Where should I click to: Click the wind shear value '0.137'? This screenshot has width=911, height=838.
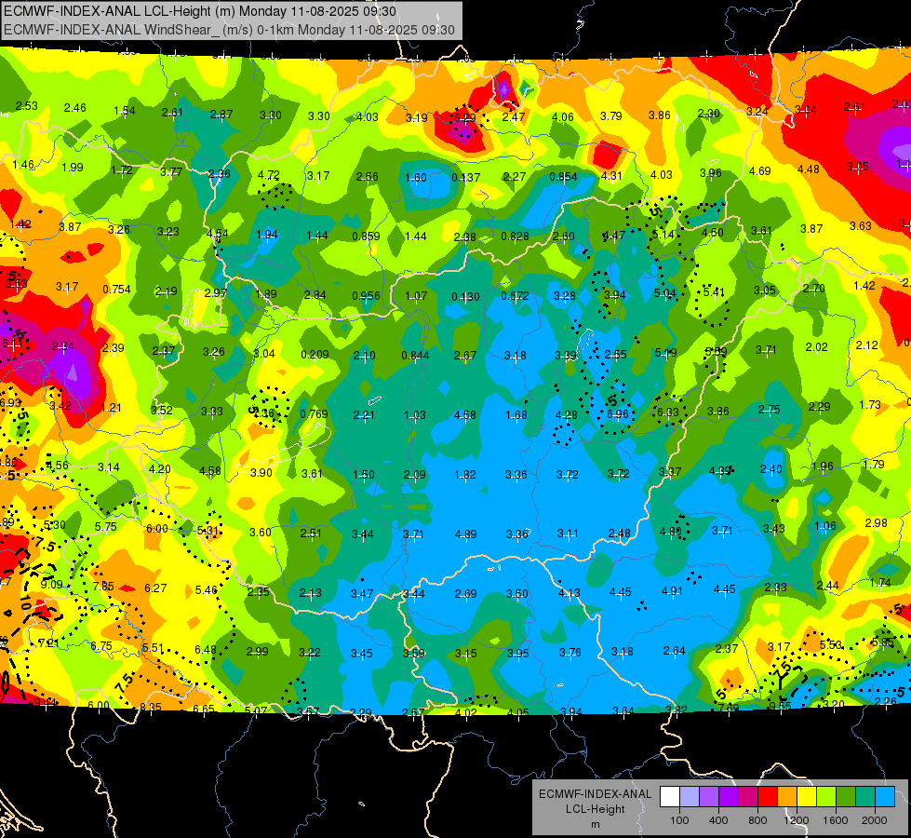[466, 177]
